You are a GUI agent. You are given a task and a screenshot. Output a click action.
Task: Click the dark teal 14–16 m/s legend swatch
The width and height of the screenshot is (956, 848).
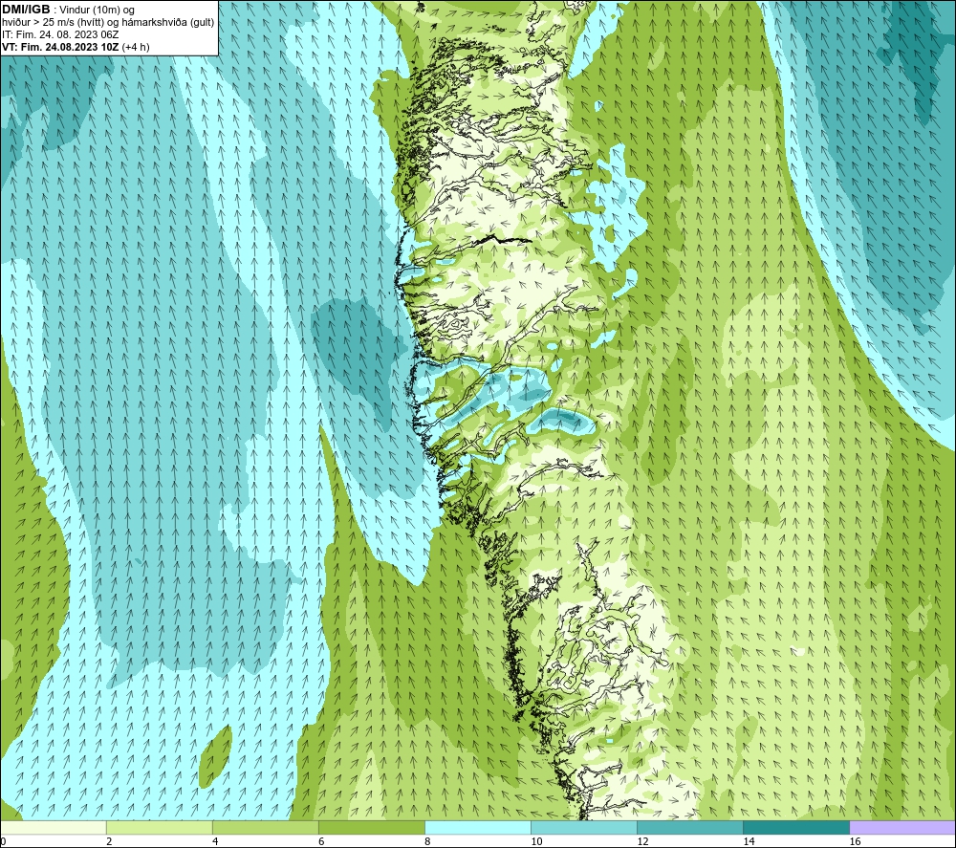(x=795, y=827)
